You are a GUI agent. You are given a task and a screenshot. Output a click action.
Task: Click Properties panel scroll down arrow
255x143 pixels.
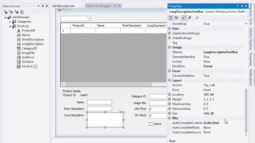(x=246, y=135)
